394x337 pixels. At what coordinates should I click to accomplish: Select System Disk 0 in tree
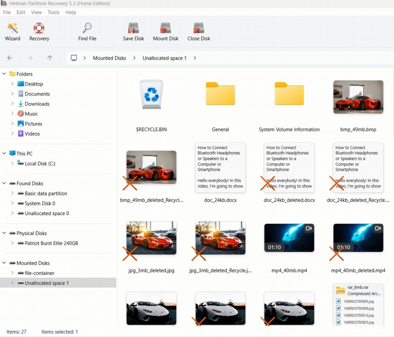40,204
